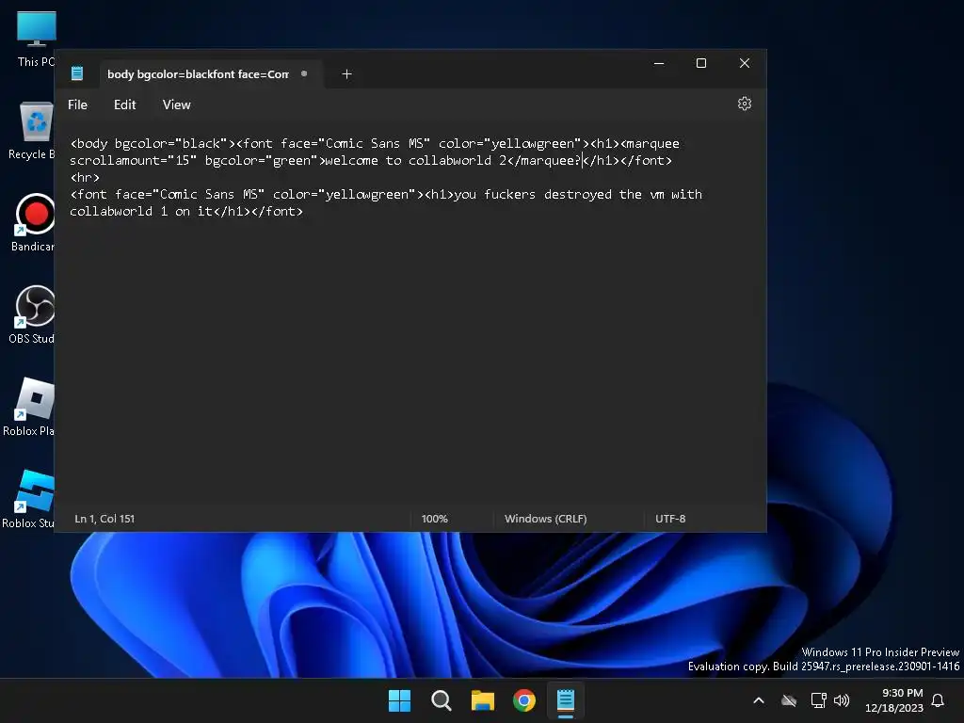
Task: Open the File menu in Notepad
Action: pyautogui.click(x=77, y=104)
